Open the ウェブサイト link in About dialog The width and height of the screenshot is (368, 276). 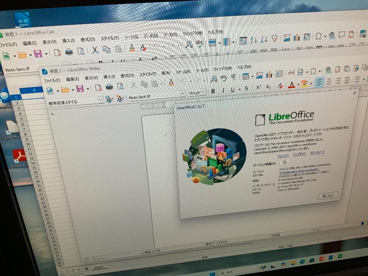(x=300, y=154)
